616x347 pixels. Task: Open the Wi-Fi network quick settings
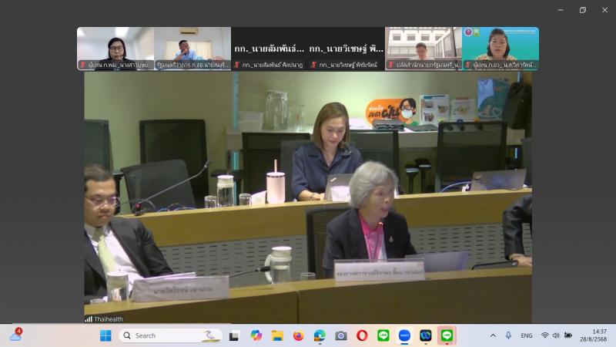click(545, 335)
